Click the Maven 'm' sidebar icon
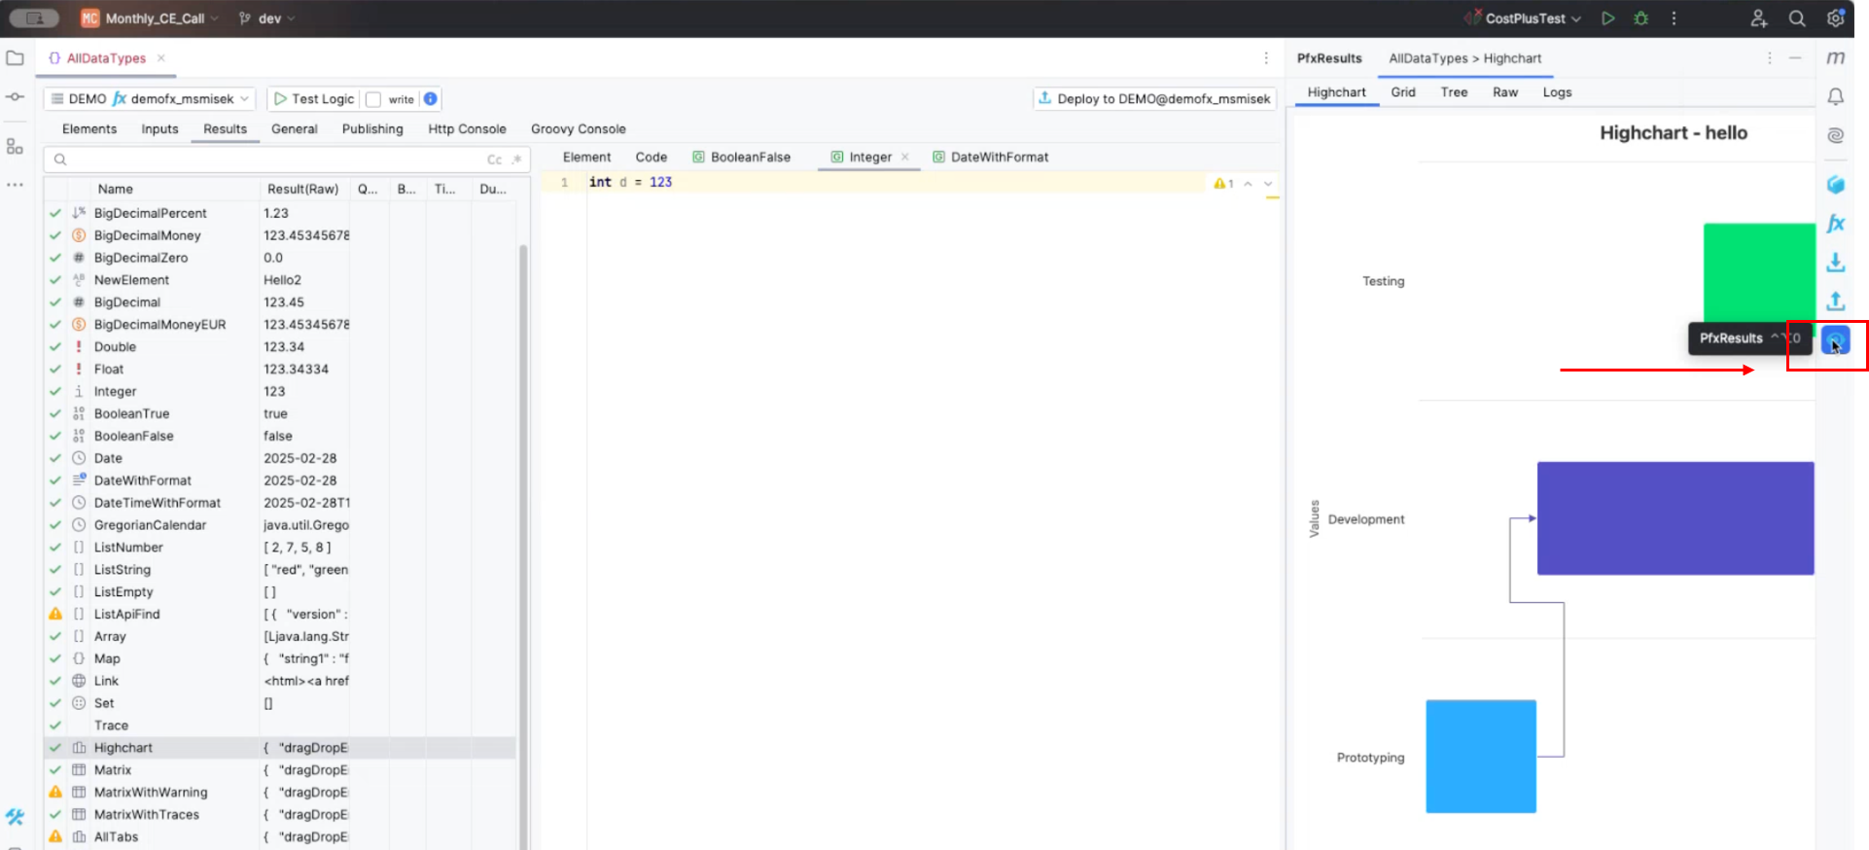 point(1835,58)
